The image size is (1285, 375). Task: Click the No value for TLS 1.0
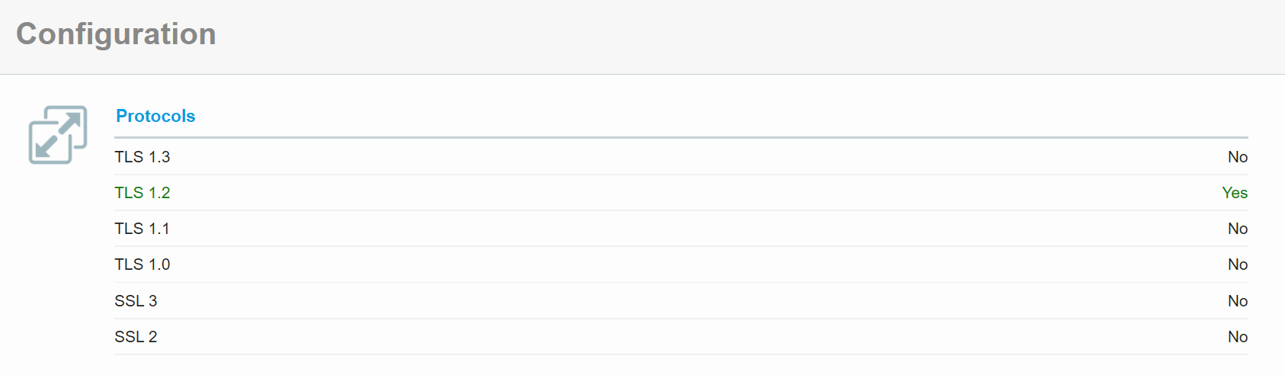pos(1238,264)
